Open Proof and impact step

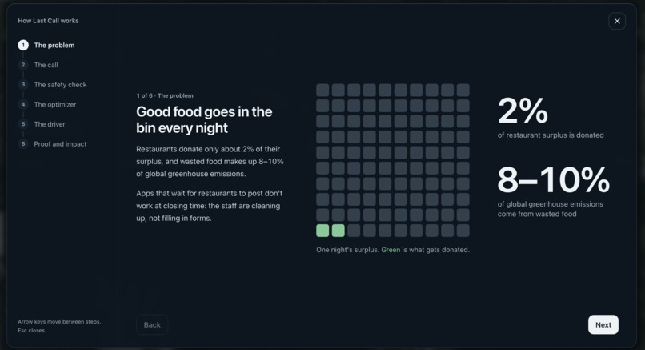tap(60, 143)
